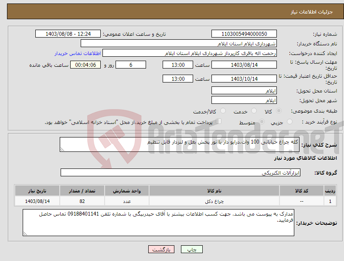The image size is (344, 261).
Task: Click the general need description textarea
Action: tap(180, 144)
